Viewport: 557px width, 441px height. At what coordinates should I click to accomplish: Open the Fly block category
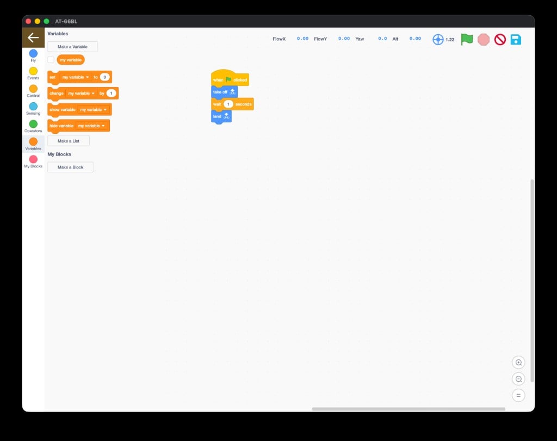tap(33, 56)
